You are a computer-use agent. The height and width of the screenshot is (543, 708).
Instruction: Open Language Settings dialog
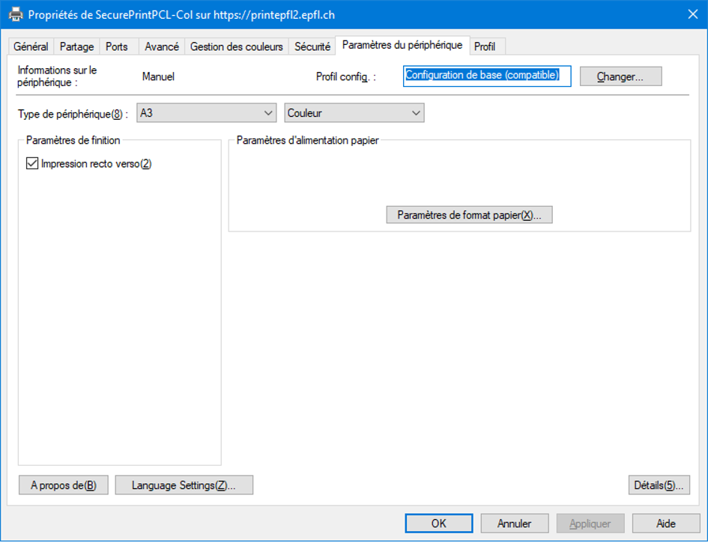tap(184, 485)
